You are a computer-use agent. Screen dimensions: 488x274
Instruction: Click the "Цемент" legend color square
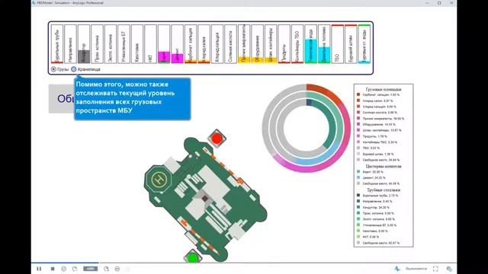coord(358,177)
